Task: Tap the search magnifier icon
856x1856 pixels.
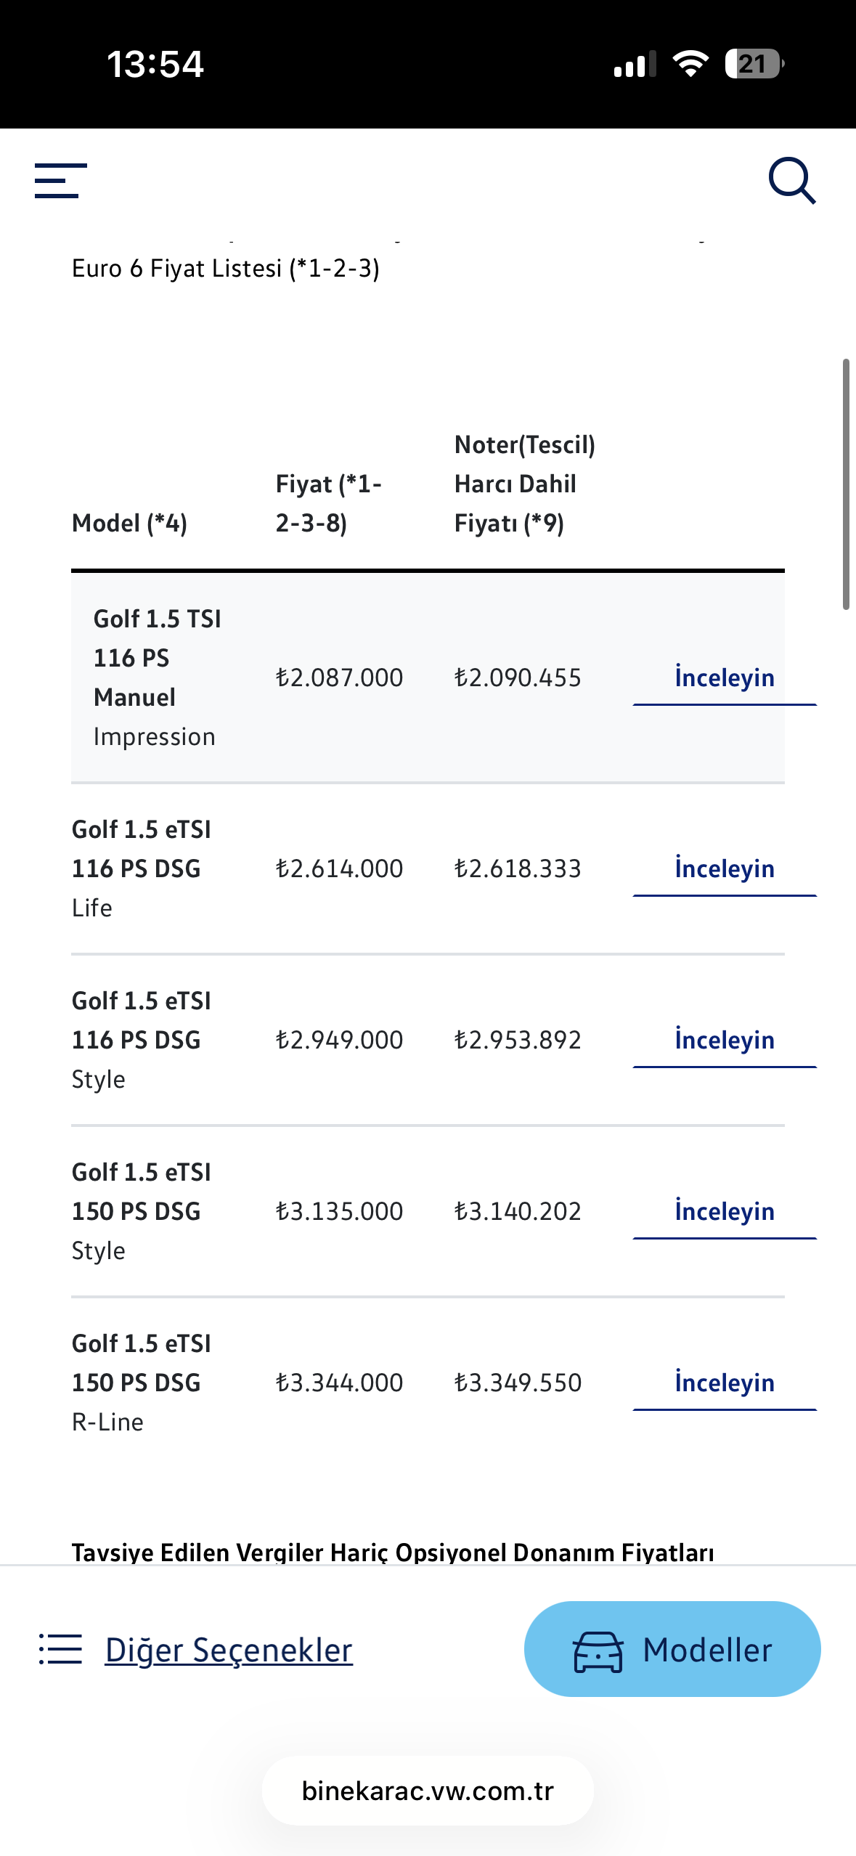Action: pyautogui.click(x=792, y=180)
